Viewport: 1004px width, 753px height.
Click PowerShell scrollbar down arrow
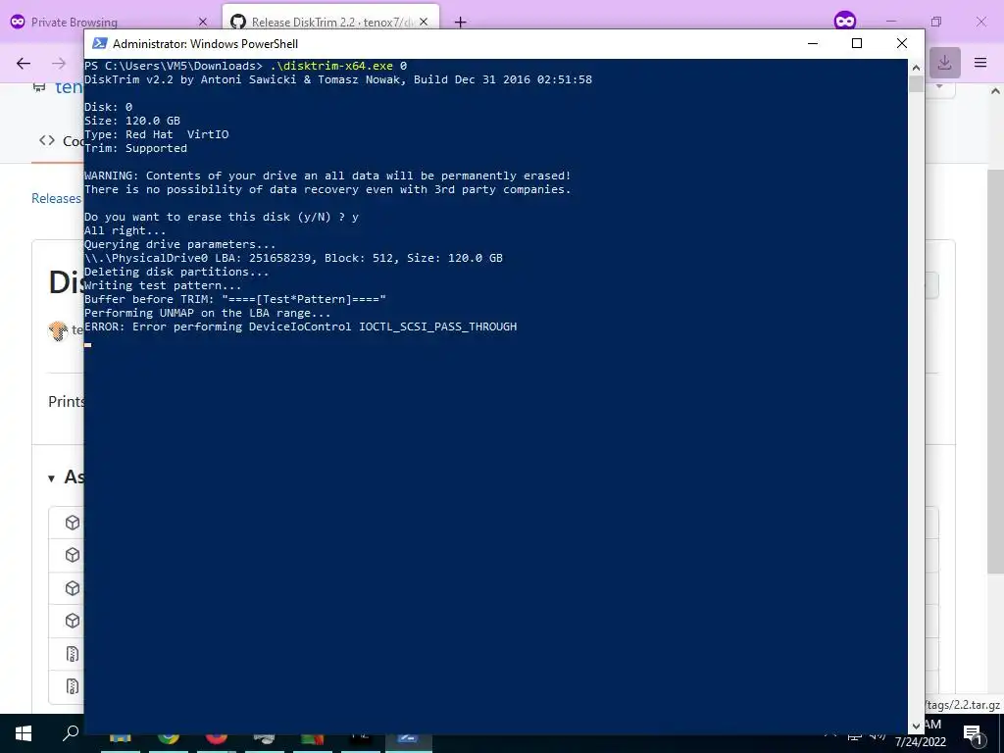pyautogui.click(x=916, y=727)
